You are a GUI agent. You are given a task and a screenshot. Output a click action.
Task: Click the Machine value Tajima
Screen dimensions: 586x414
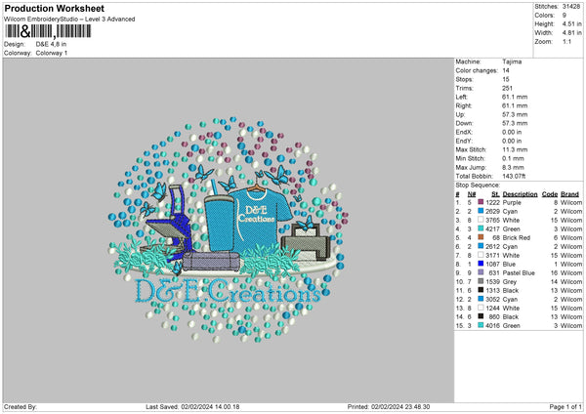pyautogui.click(x=512, y=62)
